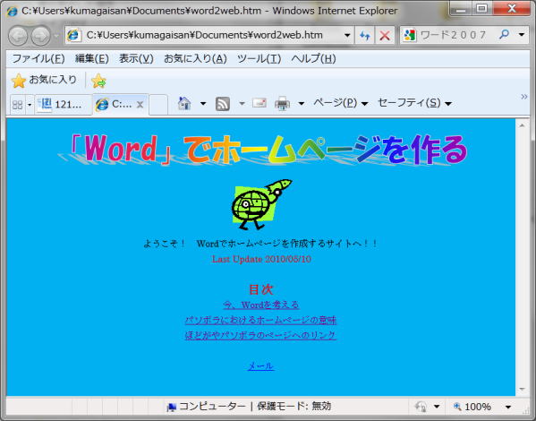Expand the Home button dropdown arrow
536x421 pixels.
coord(203,103)
